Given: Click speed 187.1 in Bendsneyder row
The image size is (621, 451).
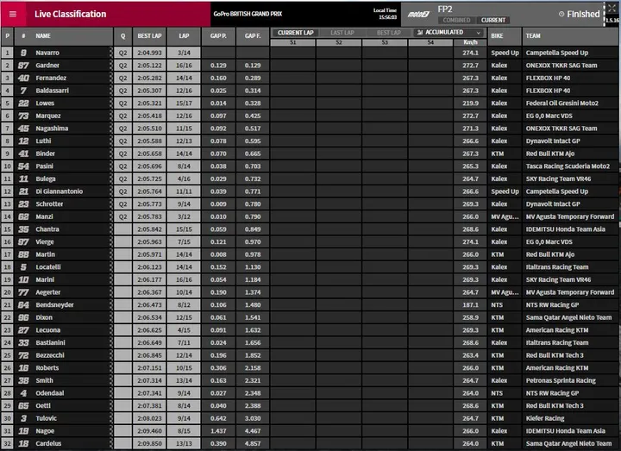Looking at the screenshot, I should (x=470, y=305).
